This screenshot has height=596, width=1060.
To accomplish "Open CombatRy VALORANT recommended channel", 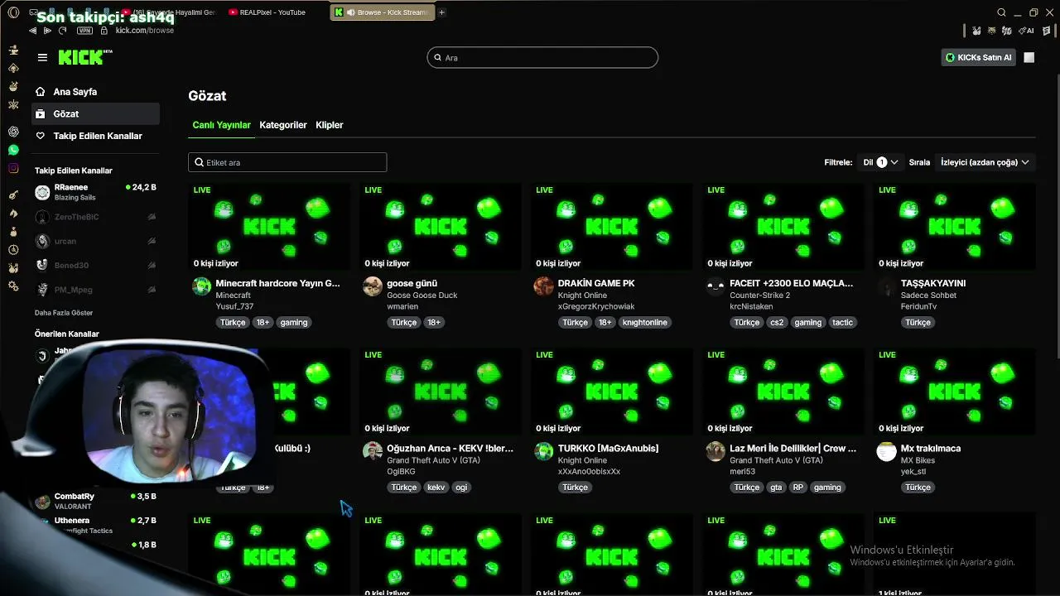I will pos(95,501).
